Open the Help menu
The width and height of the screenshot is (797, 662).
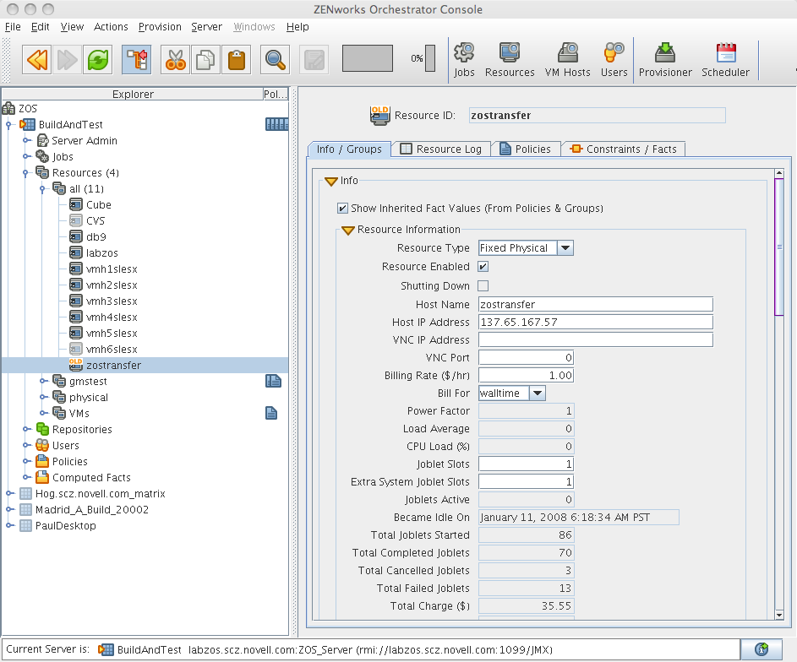pos(298,27)
